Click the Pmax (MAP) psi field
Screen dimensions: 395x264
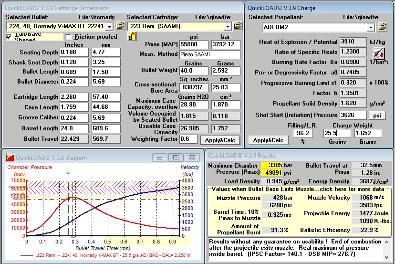pos(194,44)
